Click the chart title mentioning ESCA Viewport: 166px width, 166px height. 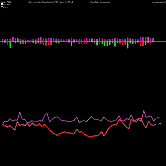51,2
